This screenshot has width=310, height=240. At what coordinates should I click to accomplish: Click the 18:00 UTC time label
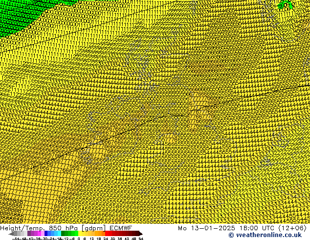pos(258,228)
